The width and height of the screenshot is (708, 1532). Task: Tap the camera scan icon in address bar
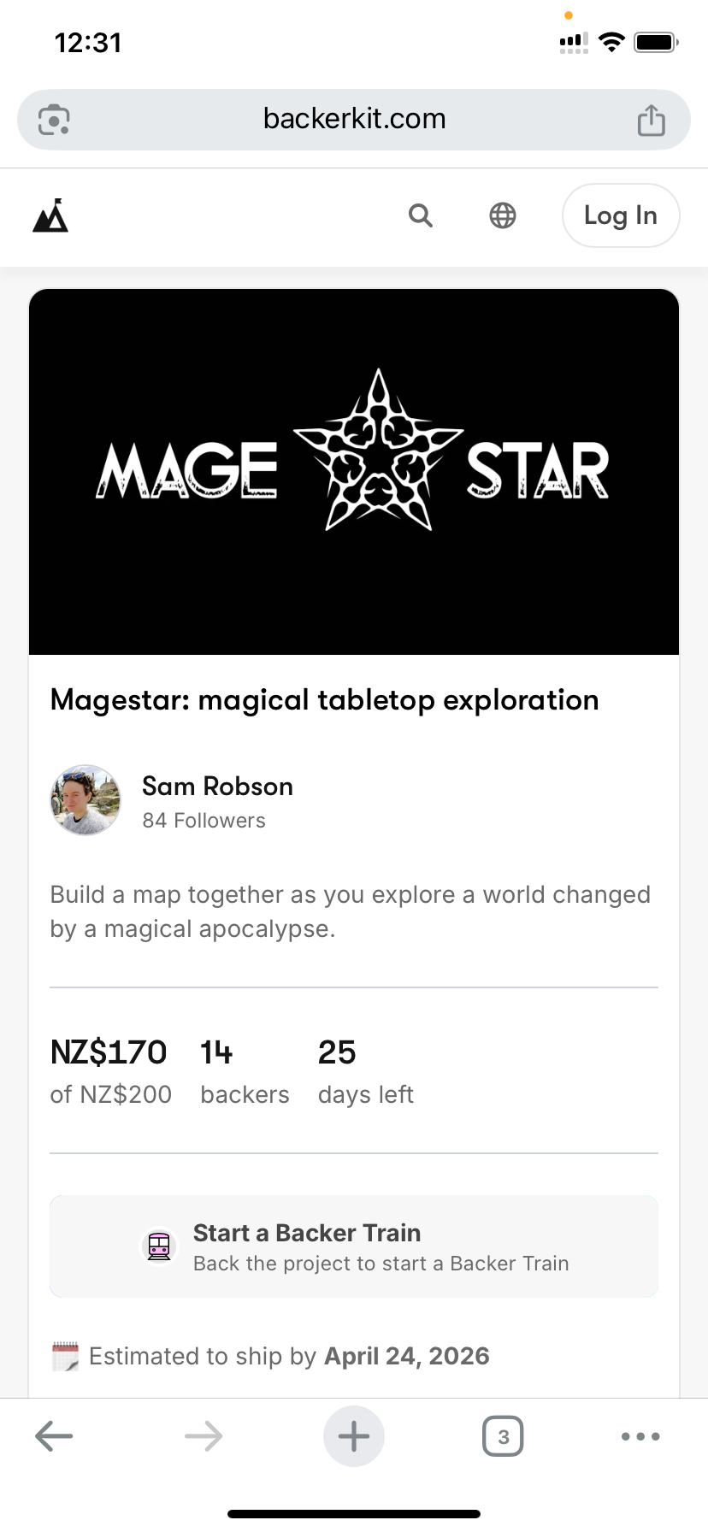coord(55,120)
